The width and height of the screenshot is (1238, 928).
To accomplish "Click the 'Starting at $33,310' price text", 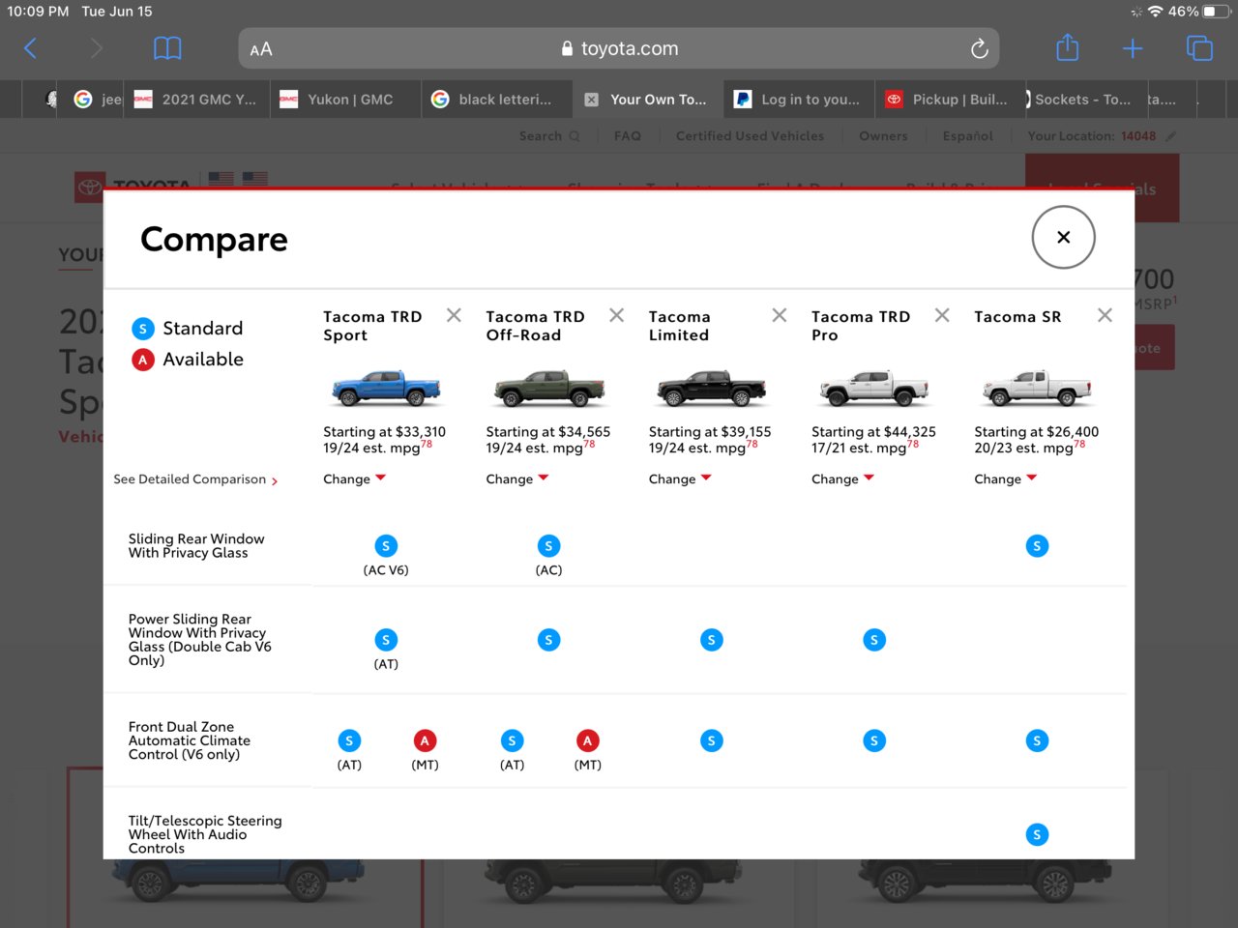I will pos(384,432).
